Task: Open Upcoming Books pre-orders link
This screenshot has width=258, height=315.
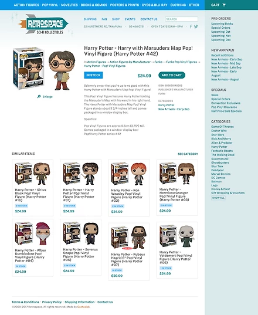Action: [x=222, y=23]
